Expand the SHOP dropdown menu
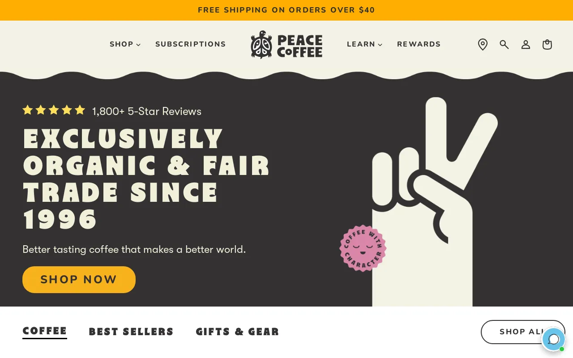The image size is (573, 358). click(x=125, y=44)
